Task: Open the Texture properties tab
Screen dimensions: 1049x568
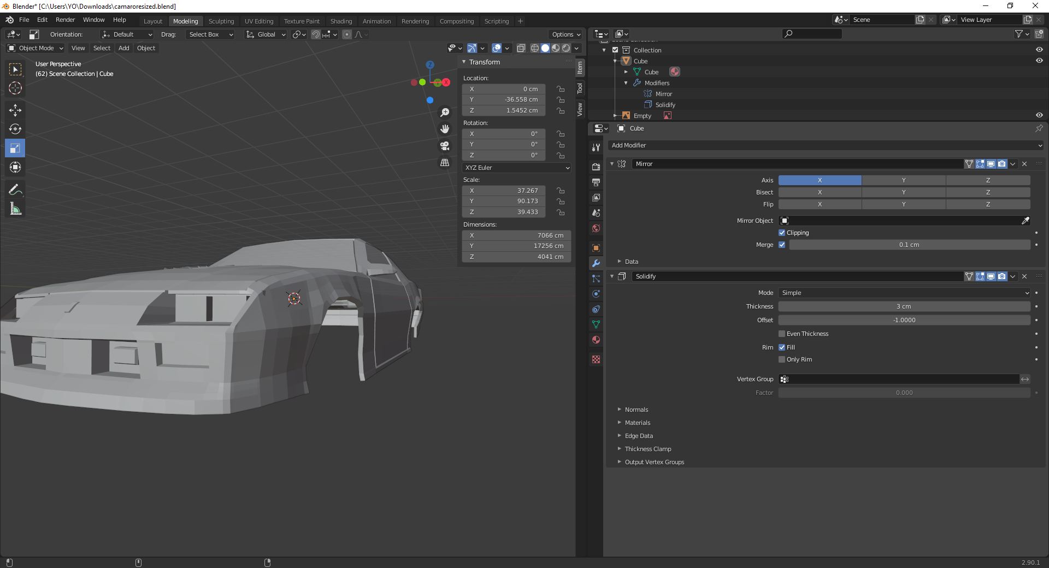Action: [596, 359]
